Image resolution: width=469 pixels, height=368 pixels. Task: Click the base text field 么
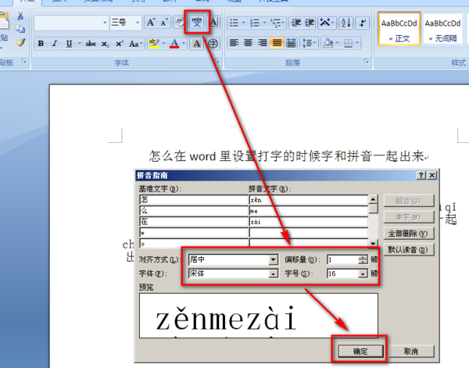point(194,211)
